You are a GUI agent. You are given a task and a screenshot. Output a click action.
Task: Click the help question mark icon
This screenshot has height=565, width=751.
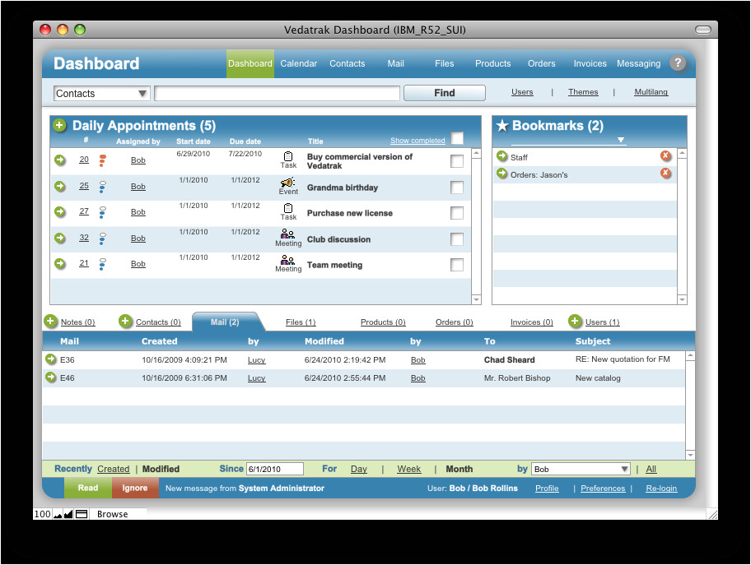[x=678, y=63]
